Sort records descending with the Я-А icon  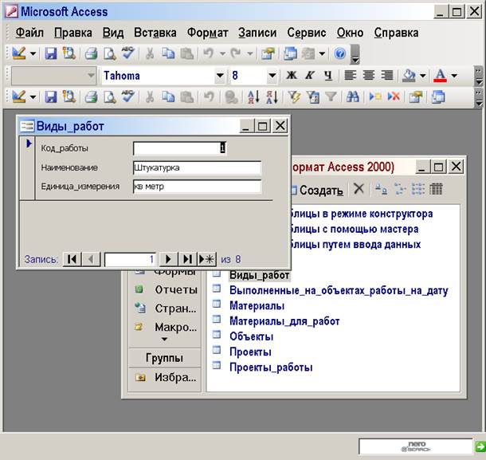click(272, 96)
